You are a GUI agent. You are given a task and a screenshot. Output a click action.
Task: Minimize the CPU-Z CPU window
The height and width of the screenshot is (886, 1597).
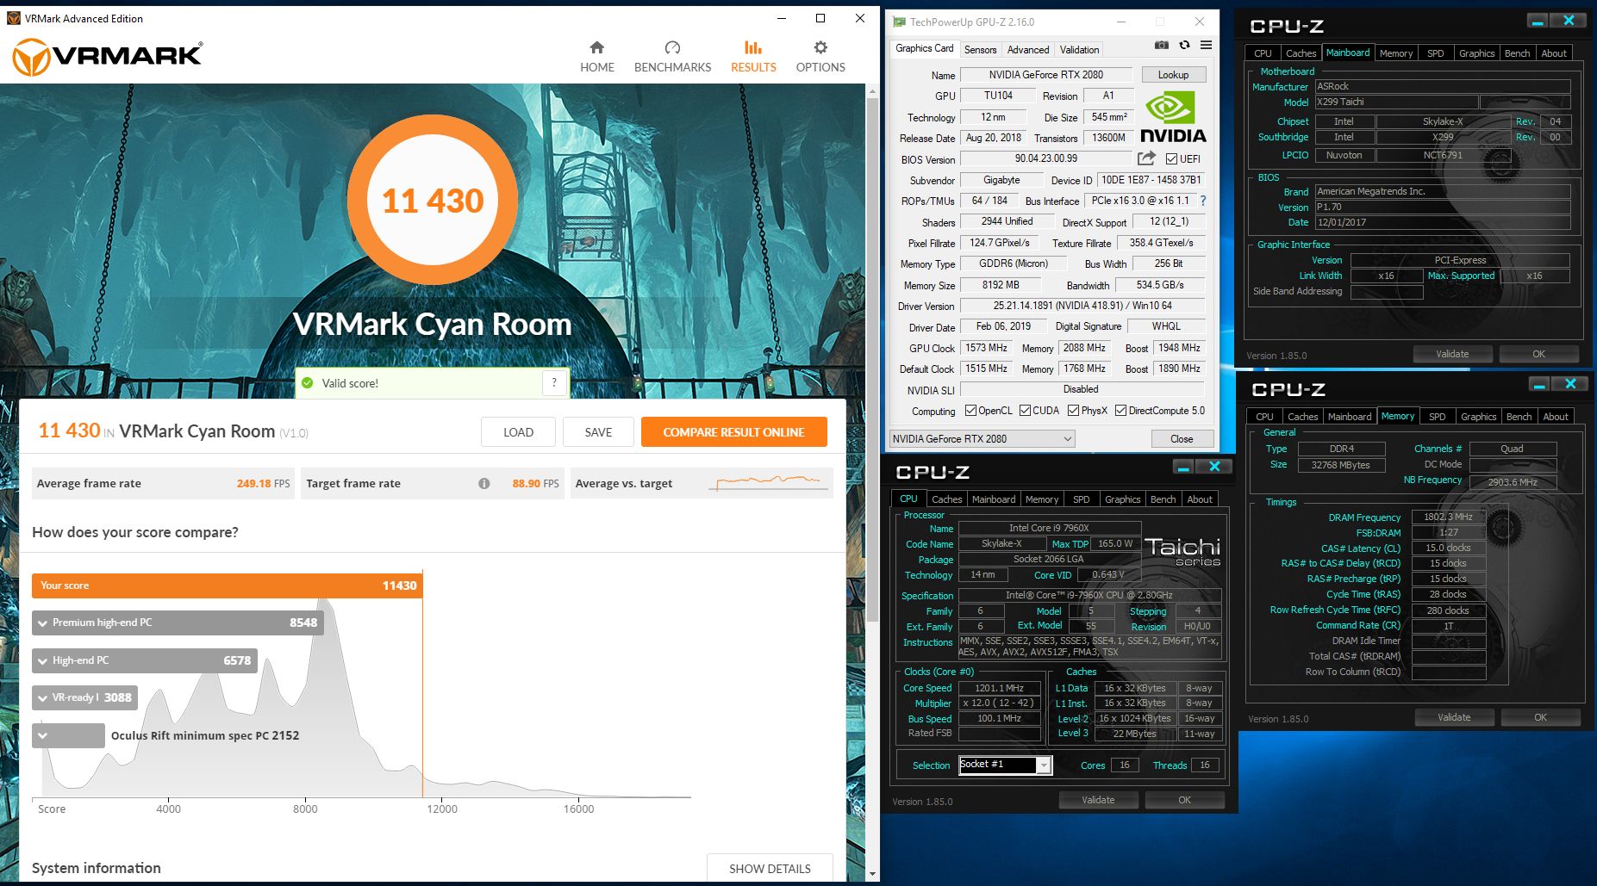(x=1183, y=467)
